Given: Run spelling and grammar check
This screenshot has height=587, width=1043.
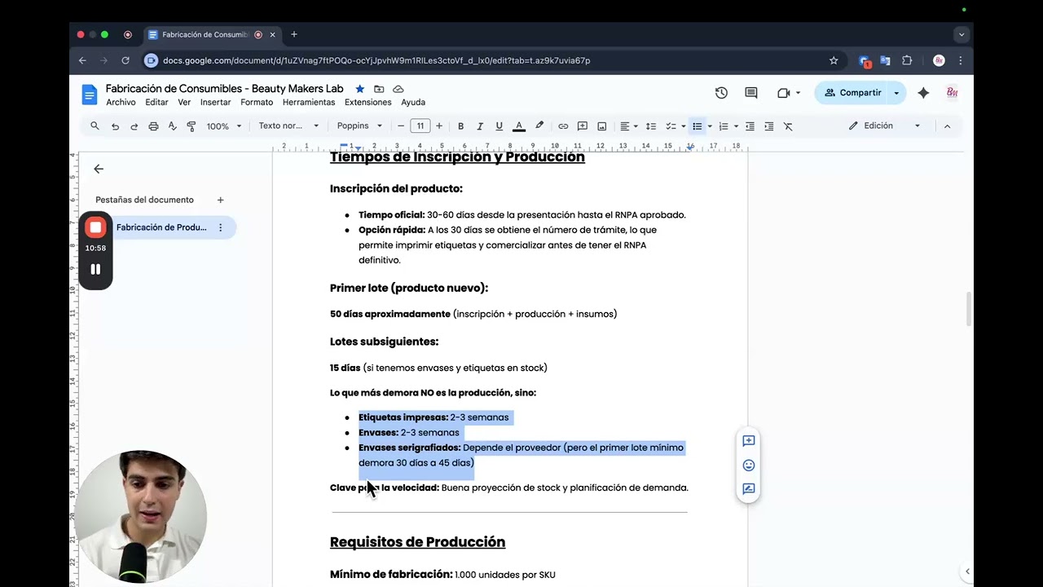Looking at the screenshot, I should 172,126.
